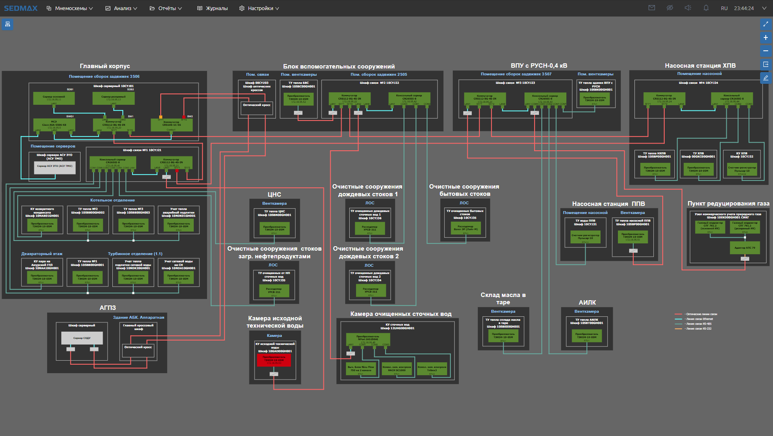773x436 pixels.
Task: Click the export schema icon button
Action: 765,64
